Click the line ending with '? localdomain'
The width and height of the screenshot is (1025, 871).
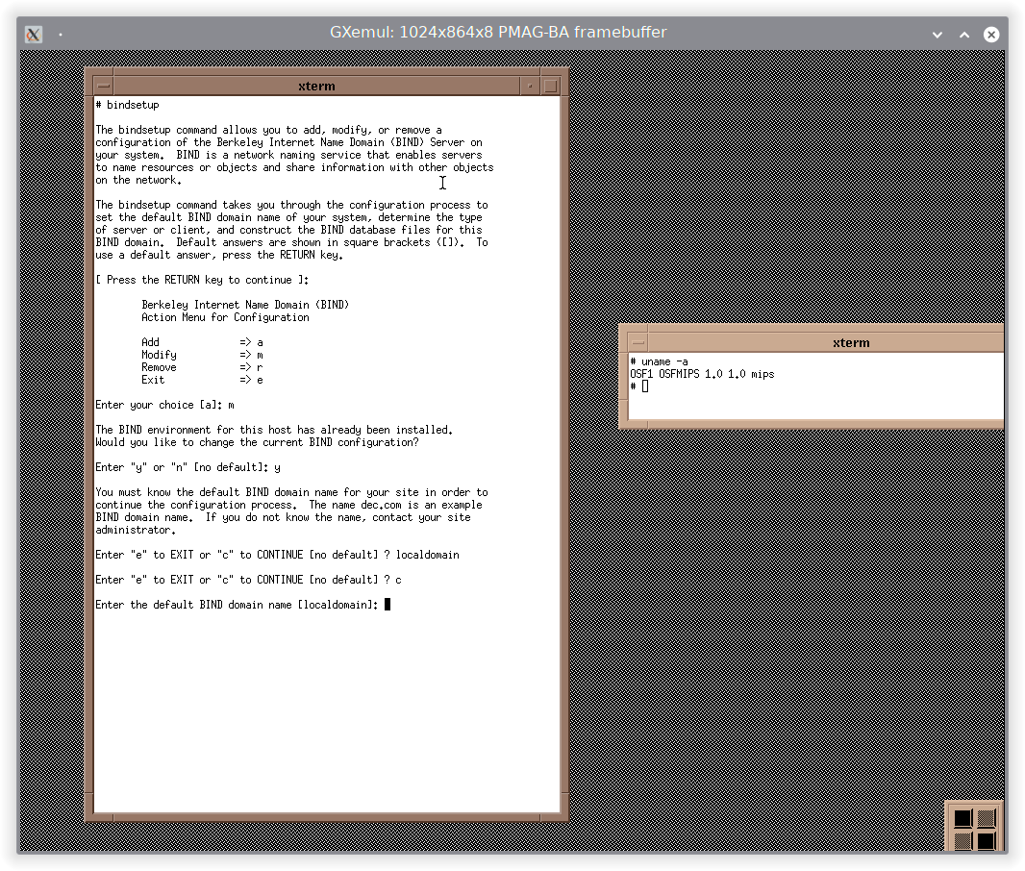point(277,555)
